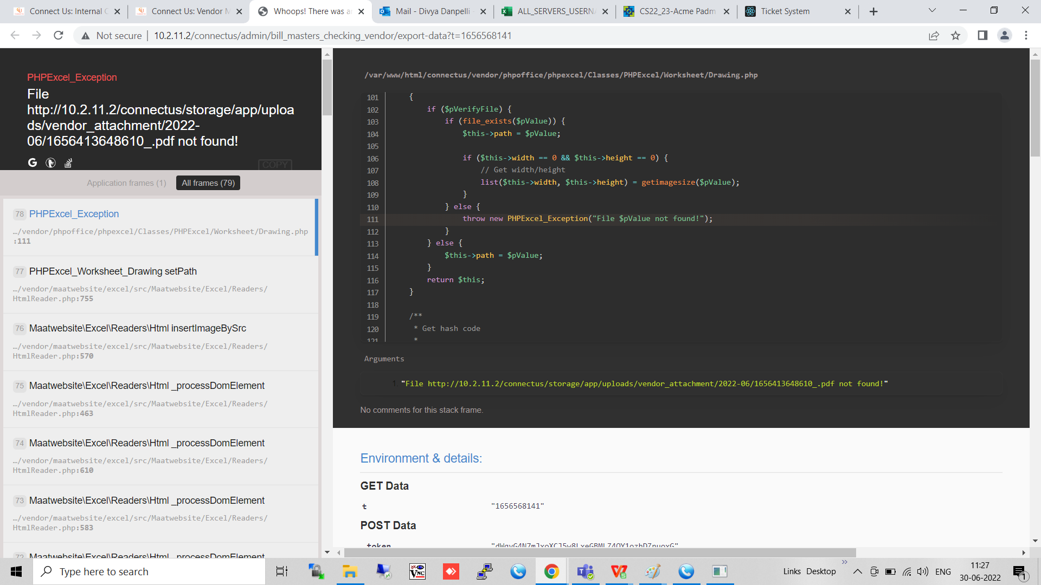Open the Chrome profile icon
Image resolution: width=1041 pixels, height=585 pixels.
coord(1005,36)
